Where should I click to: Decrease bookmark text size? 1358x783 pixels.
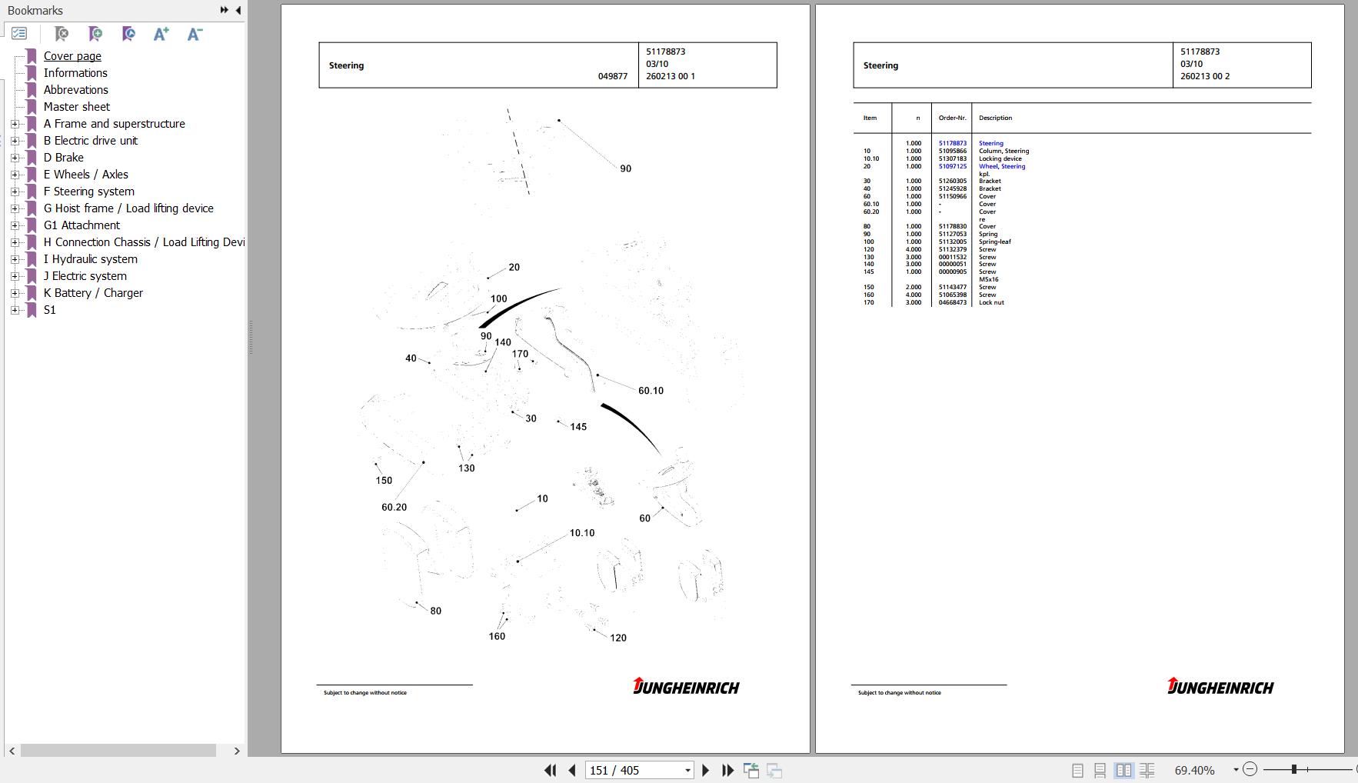point(195,34)
